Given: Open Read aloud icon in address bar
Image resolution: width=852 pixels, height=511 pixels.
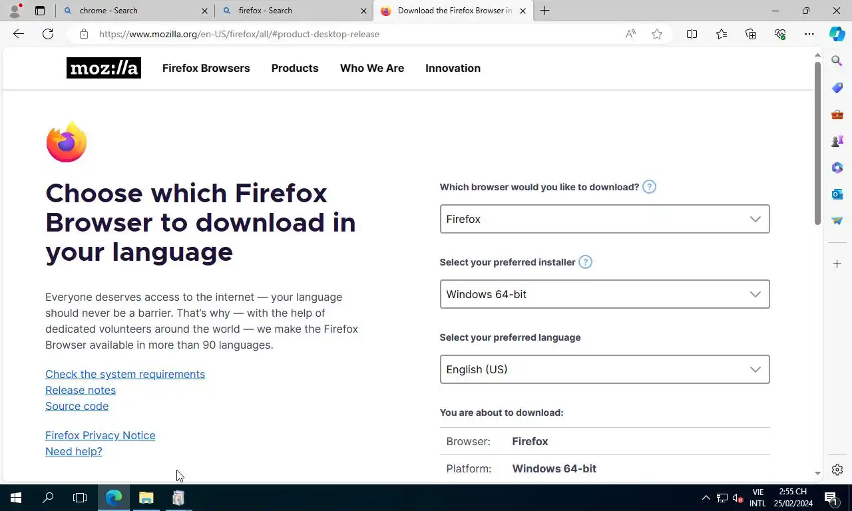Looking at the screenshot, I should coord(630,34).
